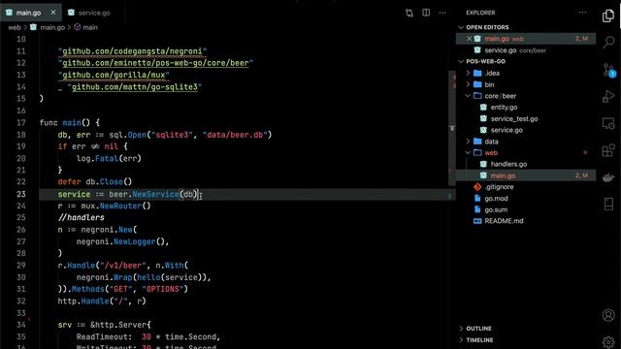The width and height of the screenshot is (621, 349).
Task: Follow the mattn/go-sqlite3 import link
Action: point(134,86)
